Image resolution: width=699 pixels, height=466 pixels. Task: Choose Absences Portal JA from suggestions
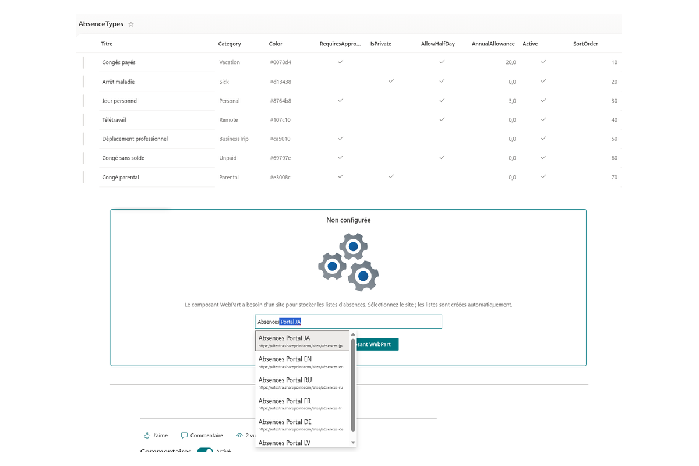point(302,341)
